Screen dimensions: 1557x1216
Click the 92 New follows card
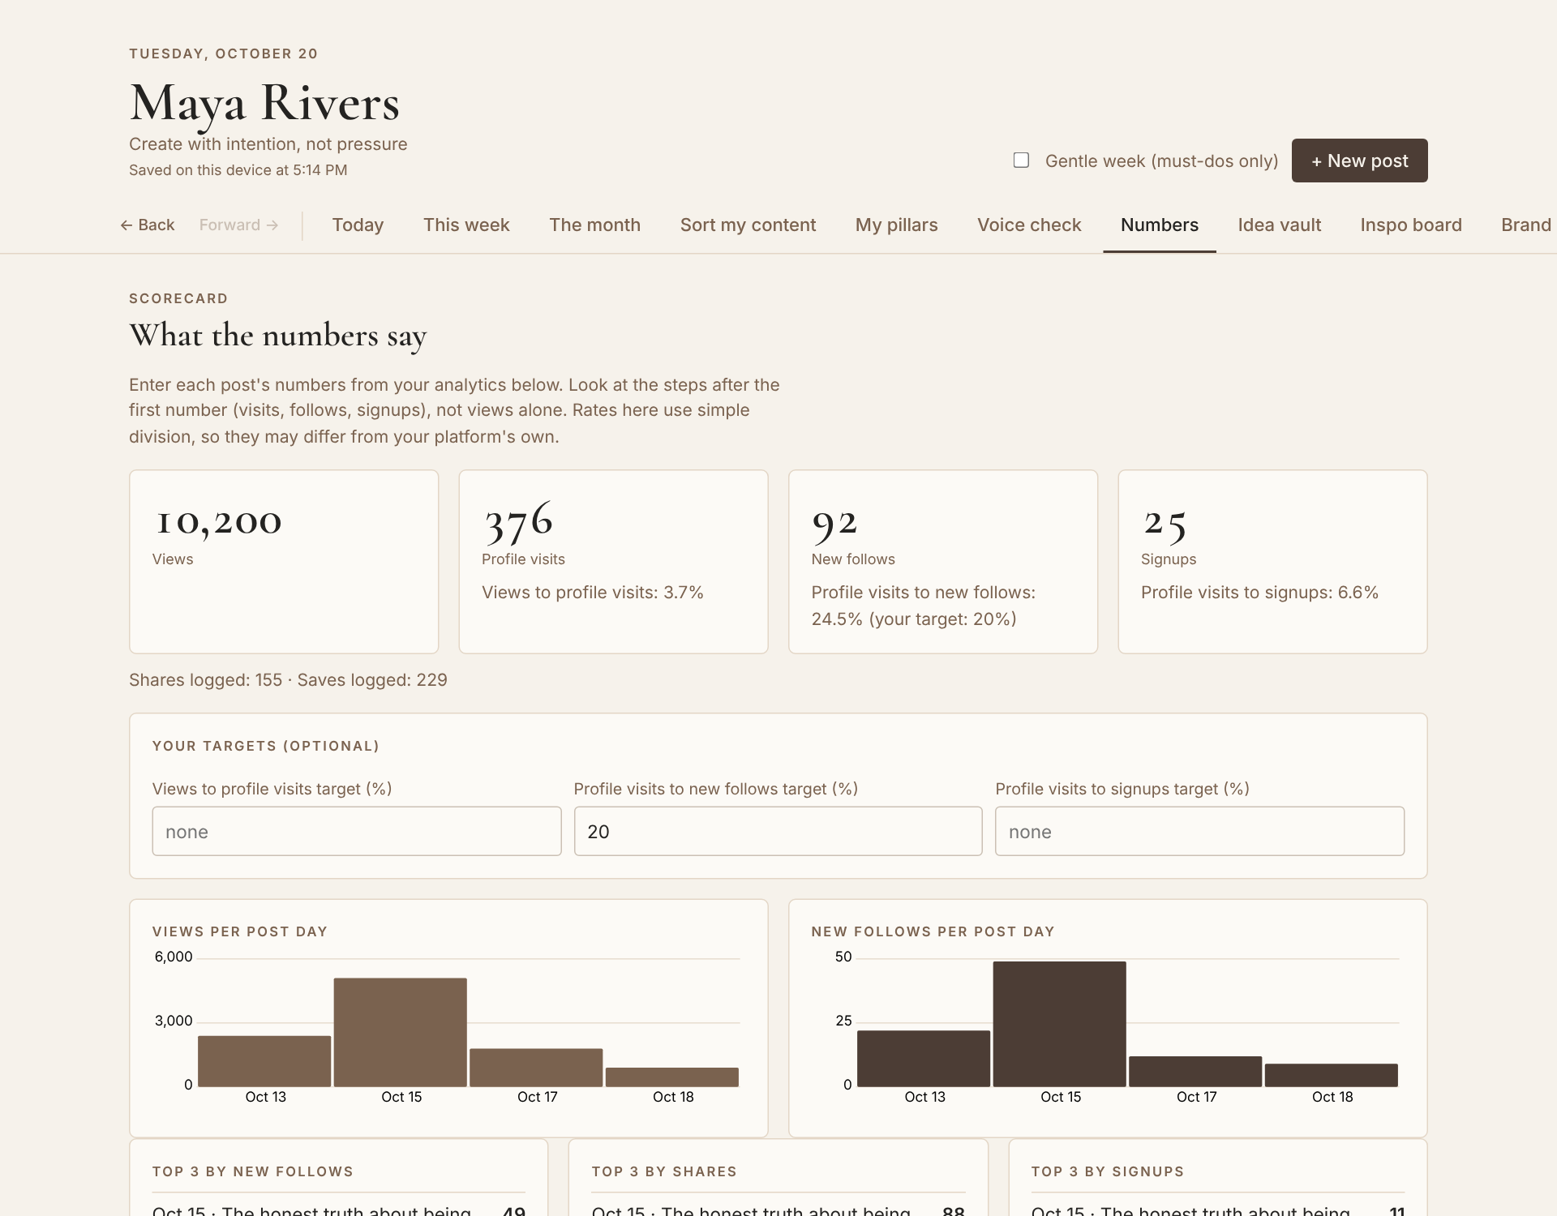pos(943,562)
